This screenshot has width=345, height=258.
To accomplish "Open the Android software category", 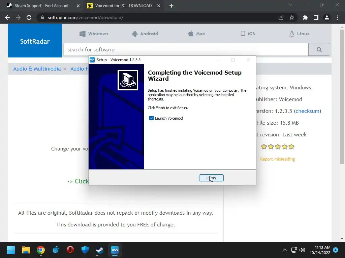I will 145,34.
